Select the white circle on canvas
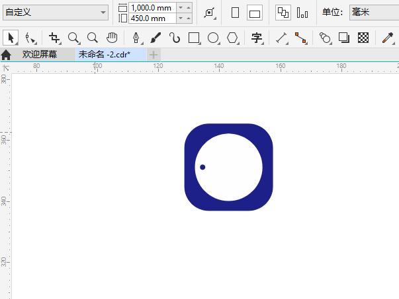The image size is (399, 299). point(228,167)
